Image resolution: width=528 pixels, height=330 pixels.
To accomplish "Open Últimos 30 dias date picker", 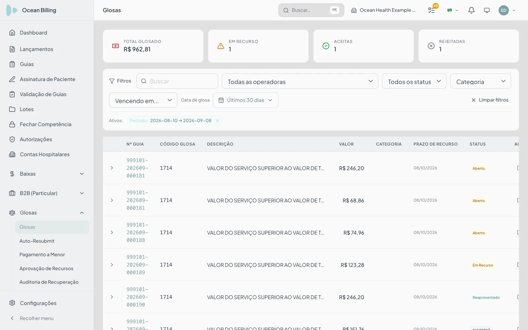I will click(246, 100).
